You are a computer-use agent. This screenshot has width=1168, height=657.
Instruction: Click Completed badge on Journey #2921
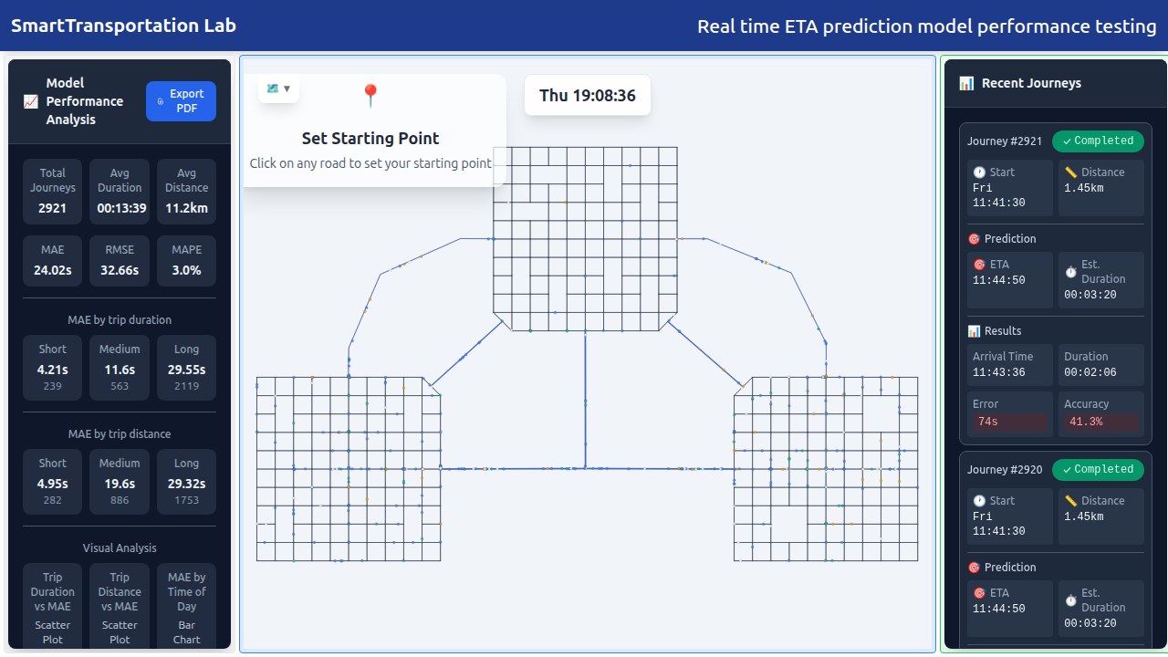1098,141
